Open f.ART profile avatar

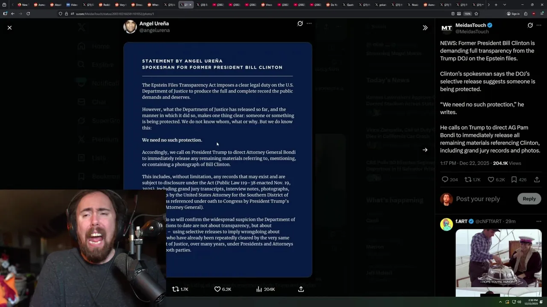pos(447,224)
